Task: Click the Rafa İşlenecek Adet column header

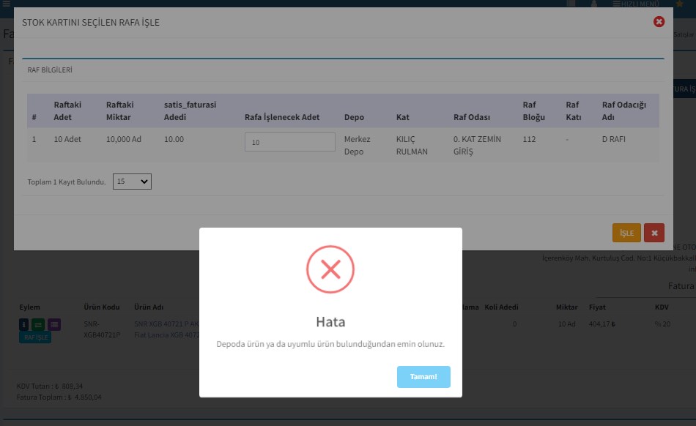Action: click(x=282, y=117)
